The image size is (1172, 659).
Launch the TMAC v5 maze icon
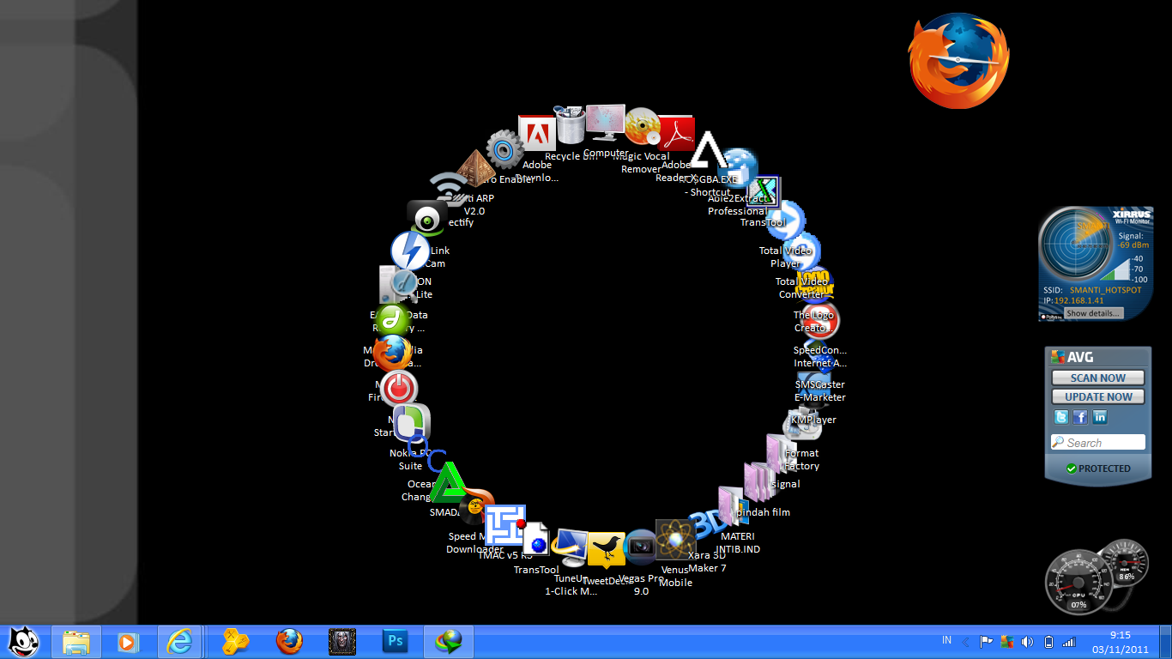(505, 524)
